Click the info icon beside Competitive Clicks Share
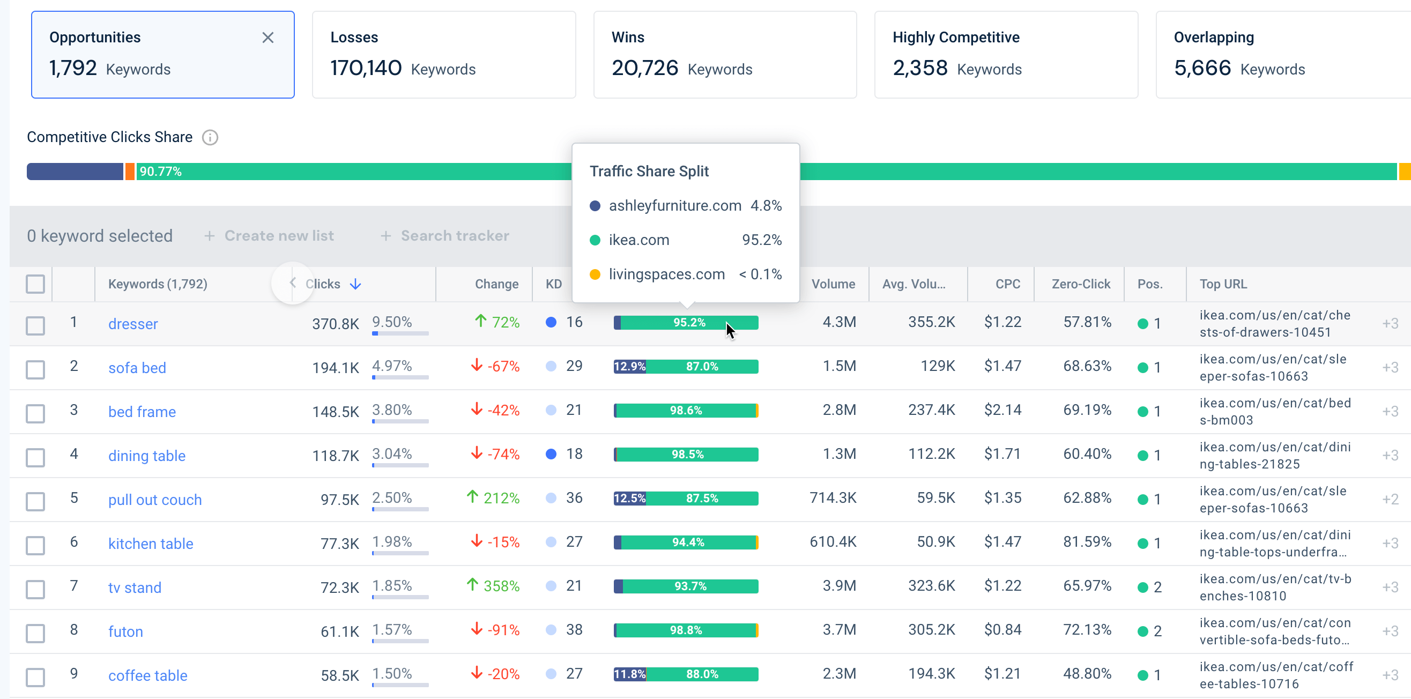This screenshot has width=1411, height=699. pos(210,138)
